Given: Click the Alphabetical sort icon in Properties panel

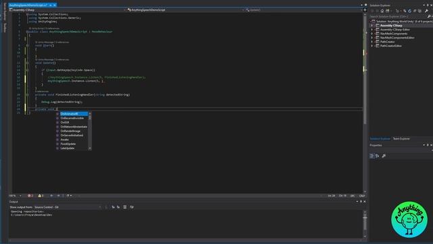Looking at the screenshot, I should pos(378,156).
